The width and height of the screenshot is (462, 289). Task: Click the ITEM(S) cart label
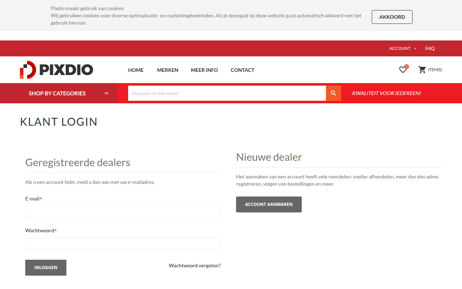pyautogui.click(x=435, y=70)
